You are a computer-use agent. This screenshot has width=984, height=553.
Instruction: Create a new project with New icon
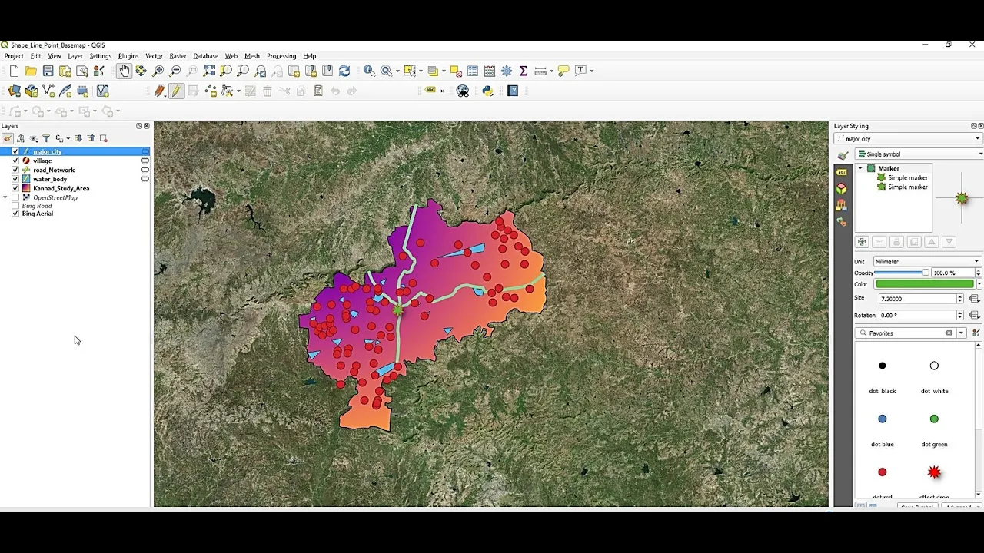14,71
